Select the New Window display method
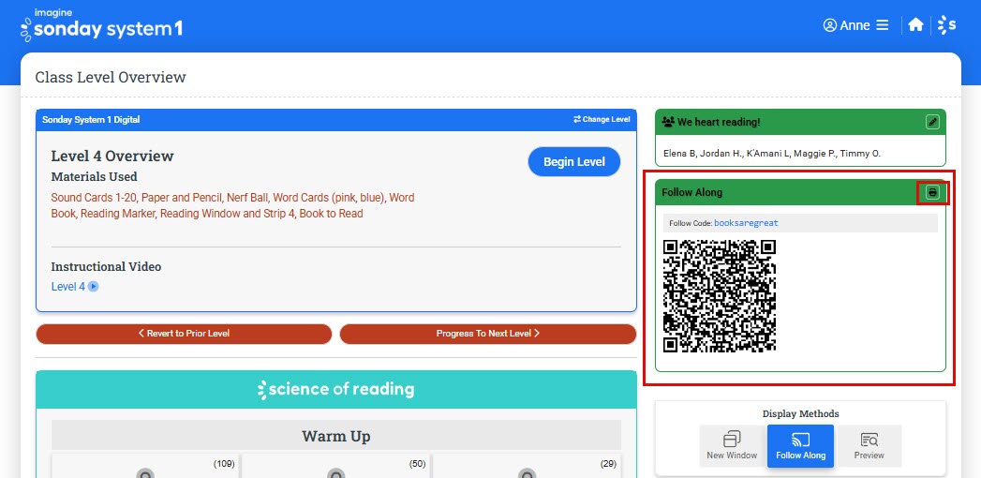This screenshot has width=981, height=478. [732, 446]
